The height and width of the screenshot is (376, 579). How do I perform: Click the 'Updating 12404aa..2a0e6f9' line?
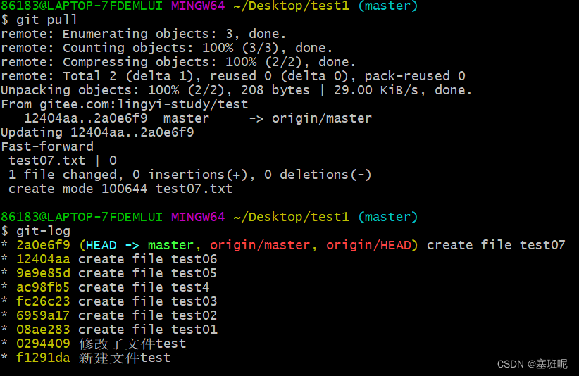point(97,132)
